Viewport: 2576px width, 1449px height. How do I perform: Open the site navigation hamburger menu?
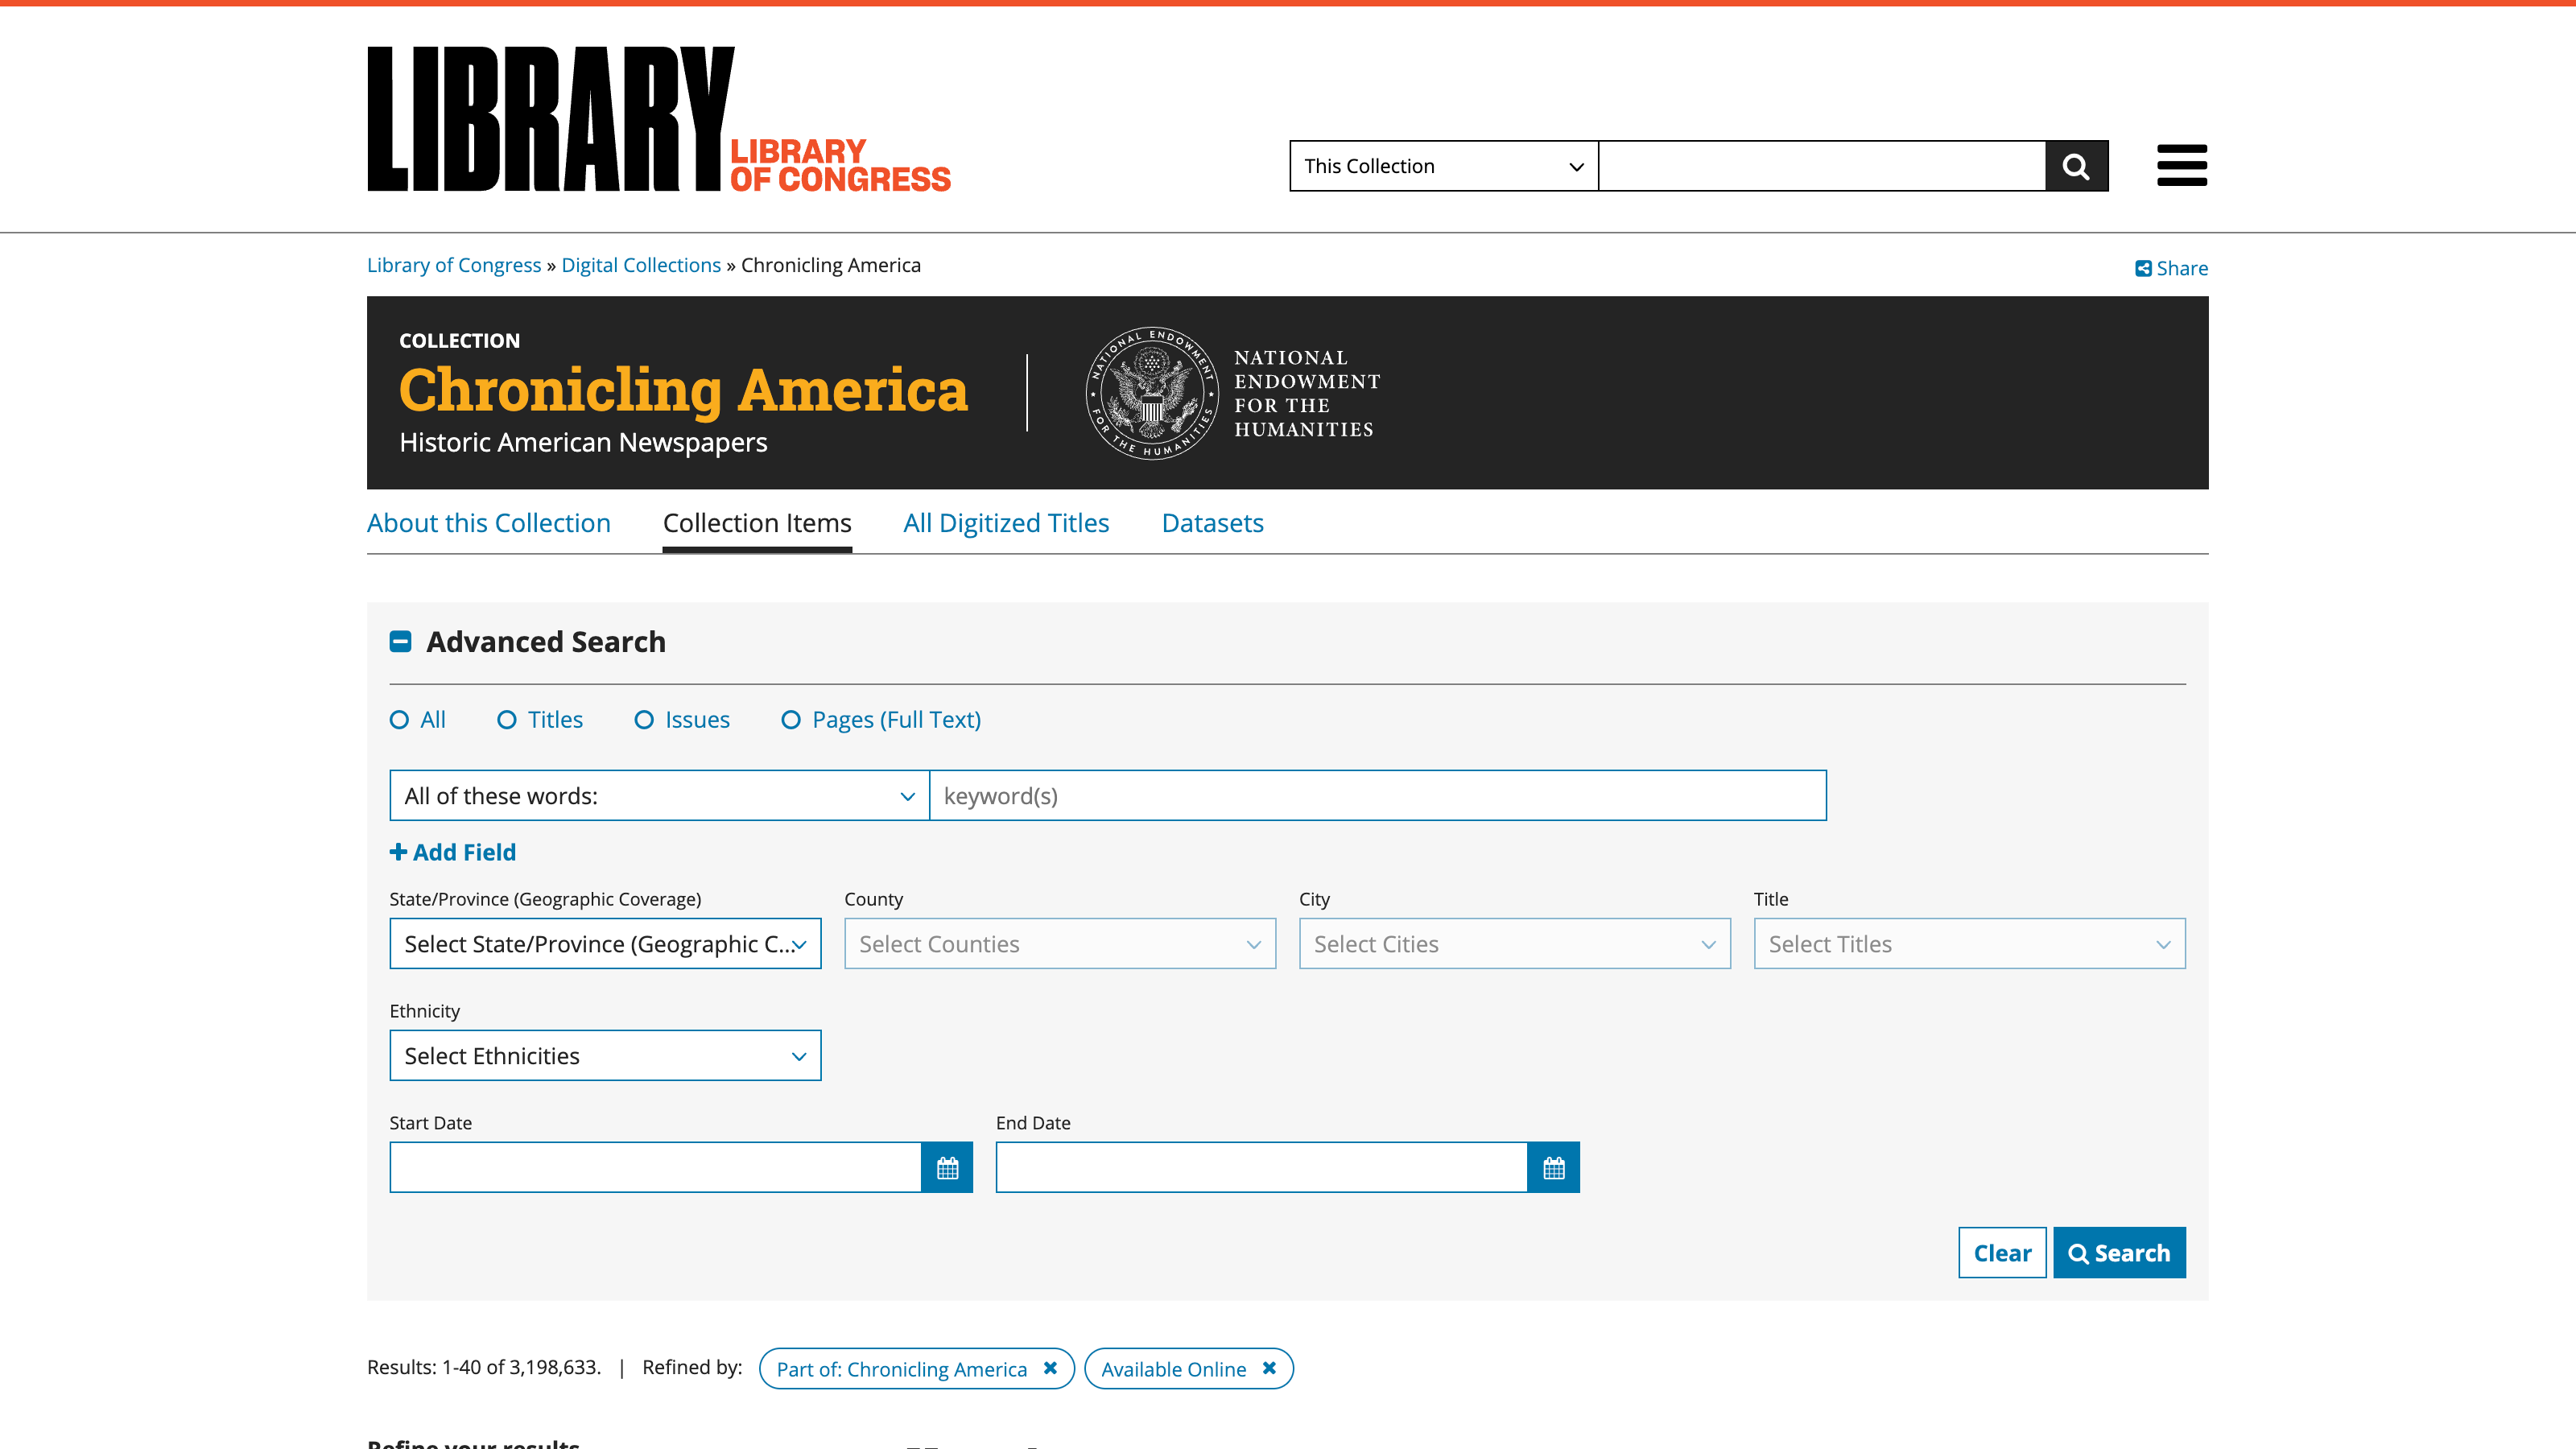[x=2182, y=166]
